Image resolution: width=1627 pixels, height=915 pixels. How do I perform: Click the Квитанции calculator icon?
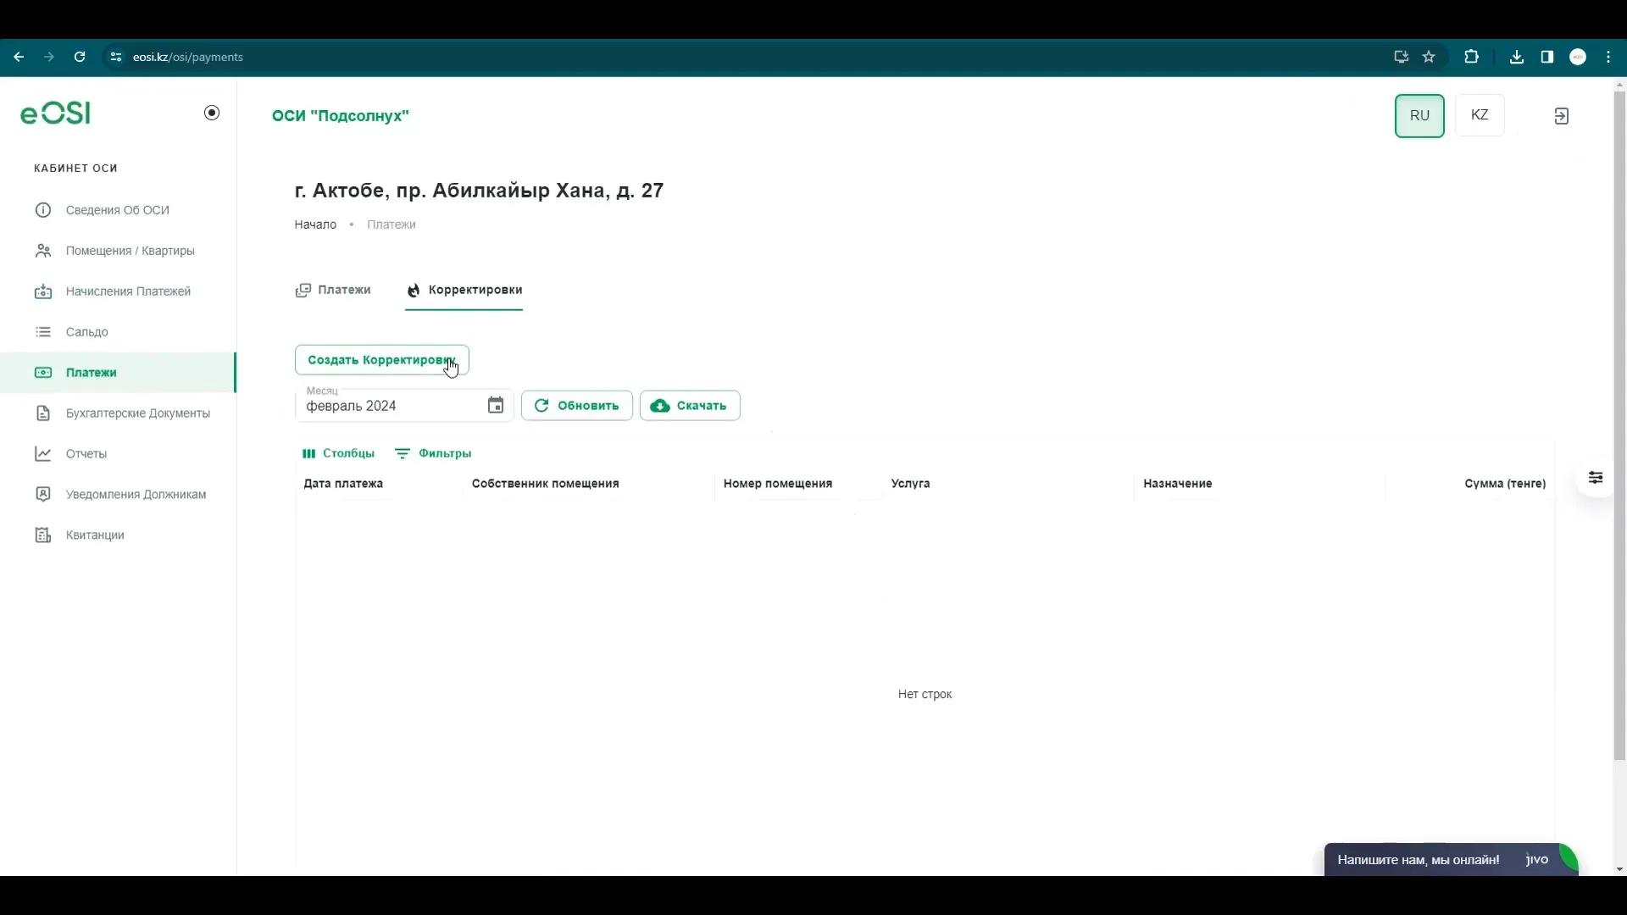43,535
